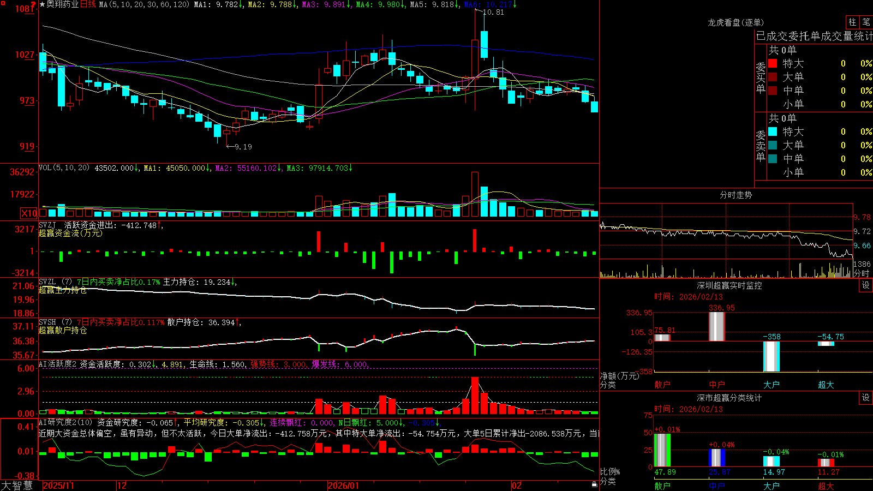873x491 pixels.
Task: Click the AI研究度2(10) indicator name
Action: (65, 422)
